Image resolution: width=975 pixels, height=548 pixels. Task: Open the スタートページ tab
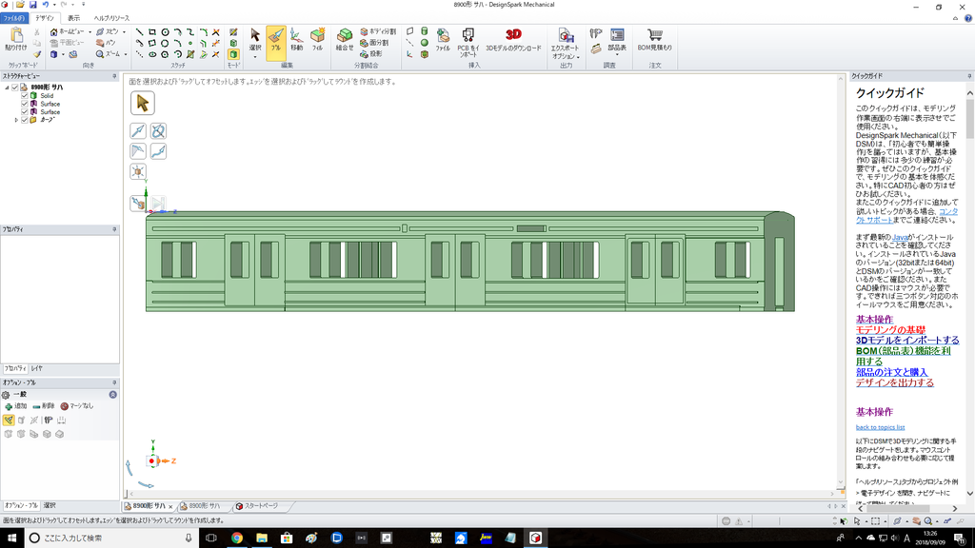(261, 506)
